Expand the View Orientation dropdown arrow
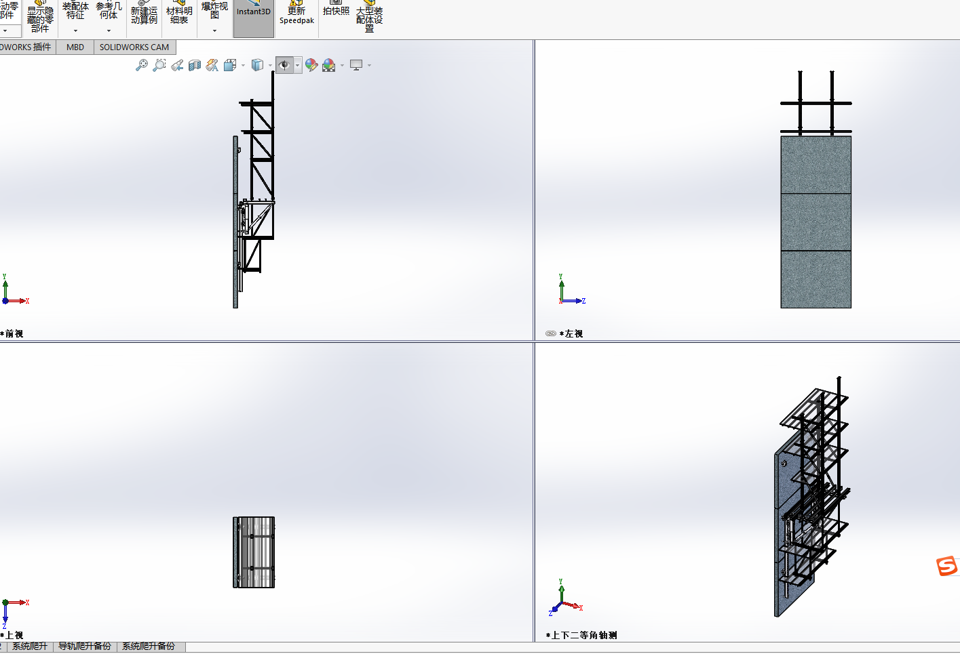Viewport: 960px width, 654px height. (x=243, y=66)
